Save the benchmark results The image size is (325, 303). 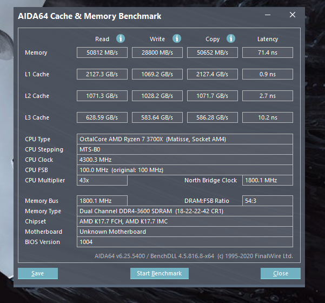(x=38, y=273)
